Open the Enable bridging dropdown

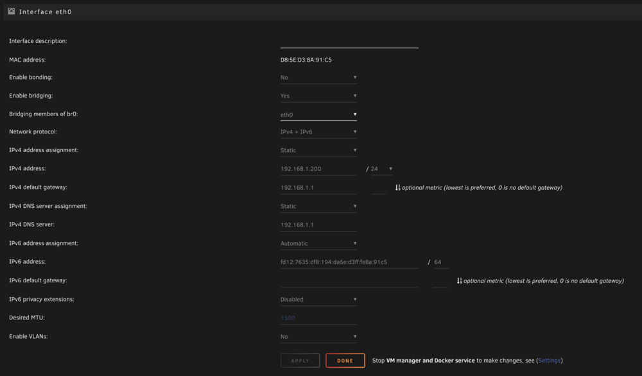click(318, 96)
